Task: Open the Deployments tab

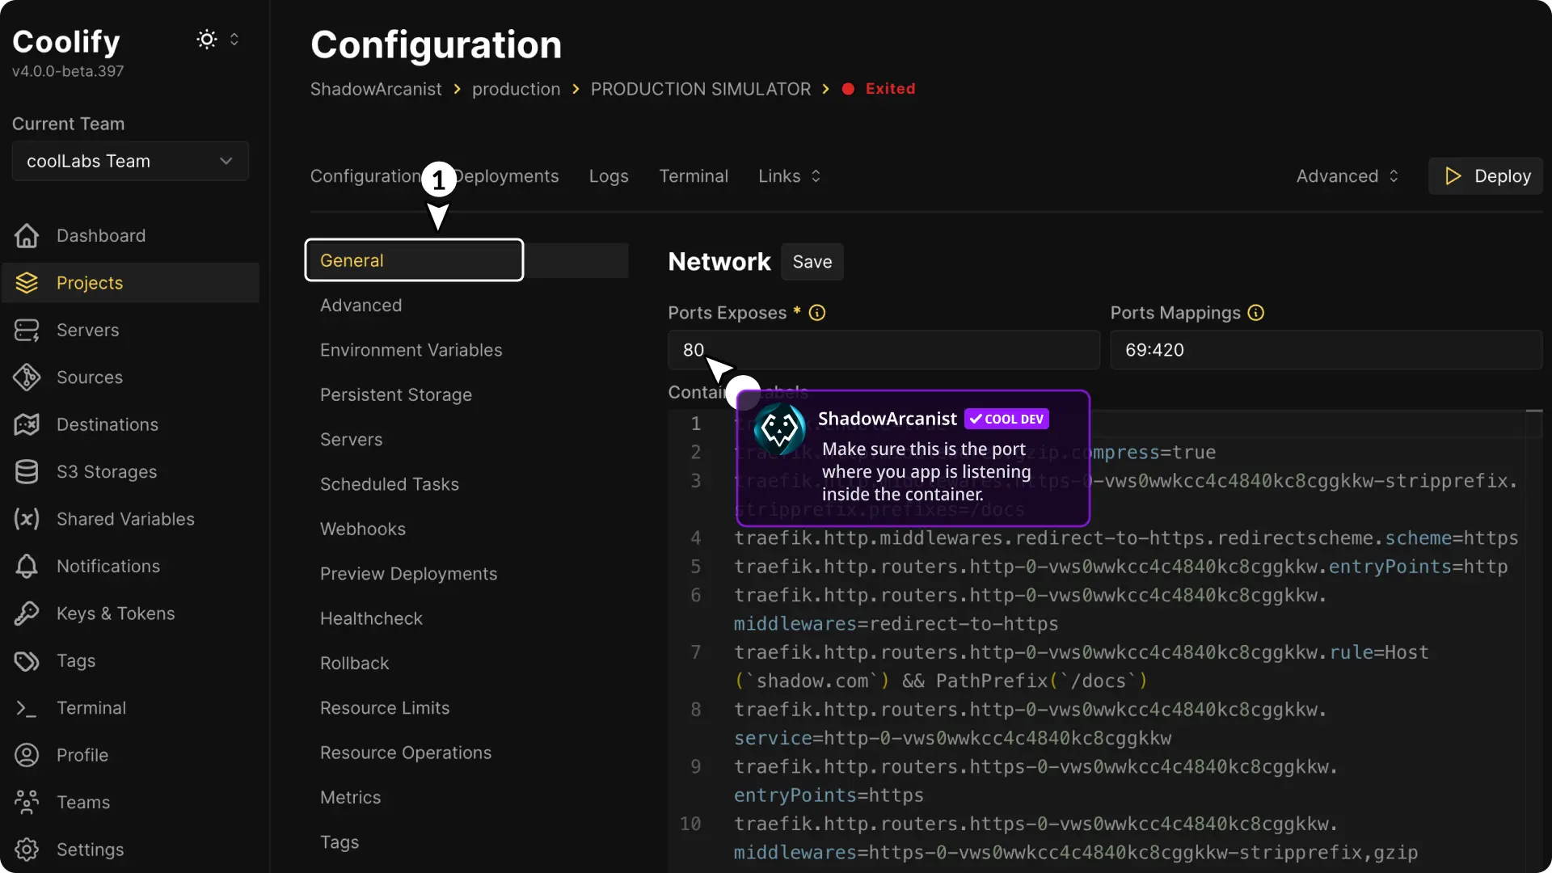Action: [506, 175]
